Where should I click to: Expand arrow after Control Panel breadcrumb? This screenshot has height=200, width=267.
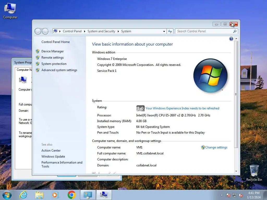tap(85, 31)
